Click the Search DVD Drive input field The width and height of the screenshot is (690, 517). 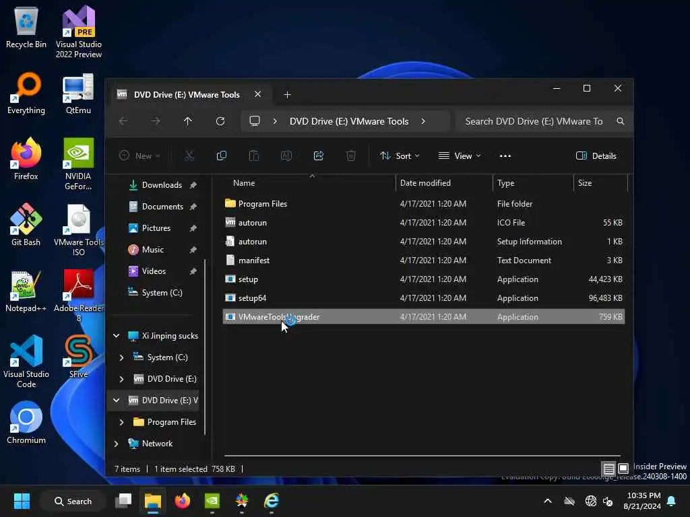(534, 121)
